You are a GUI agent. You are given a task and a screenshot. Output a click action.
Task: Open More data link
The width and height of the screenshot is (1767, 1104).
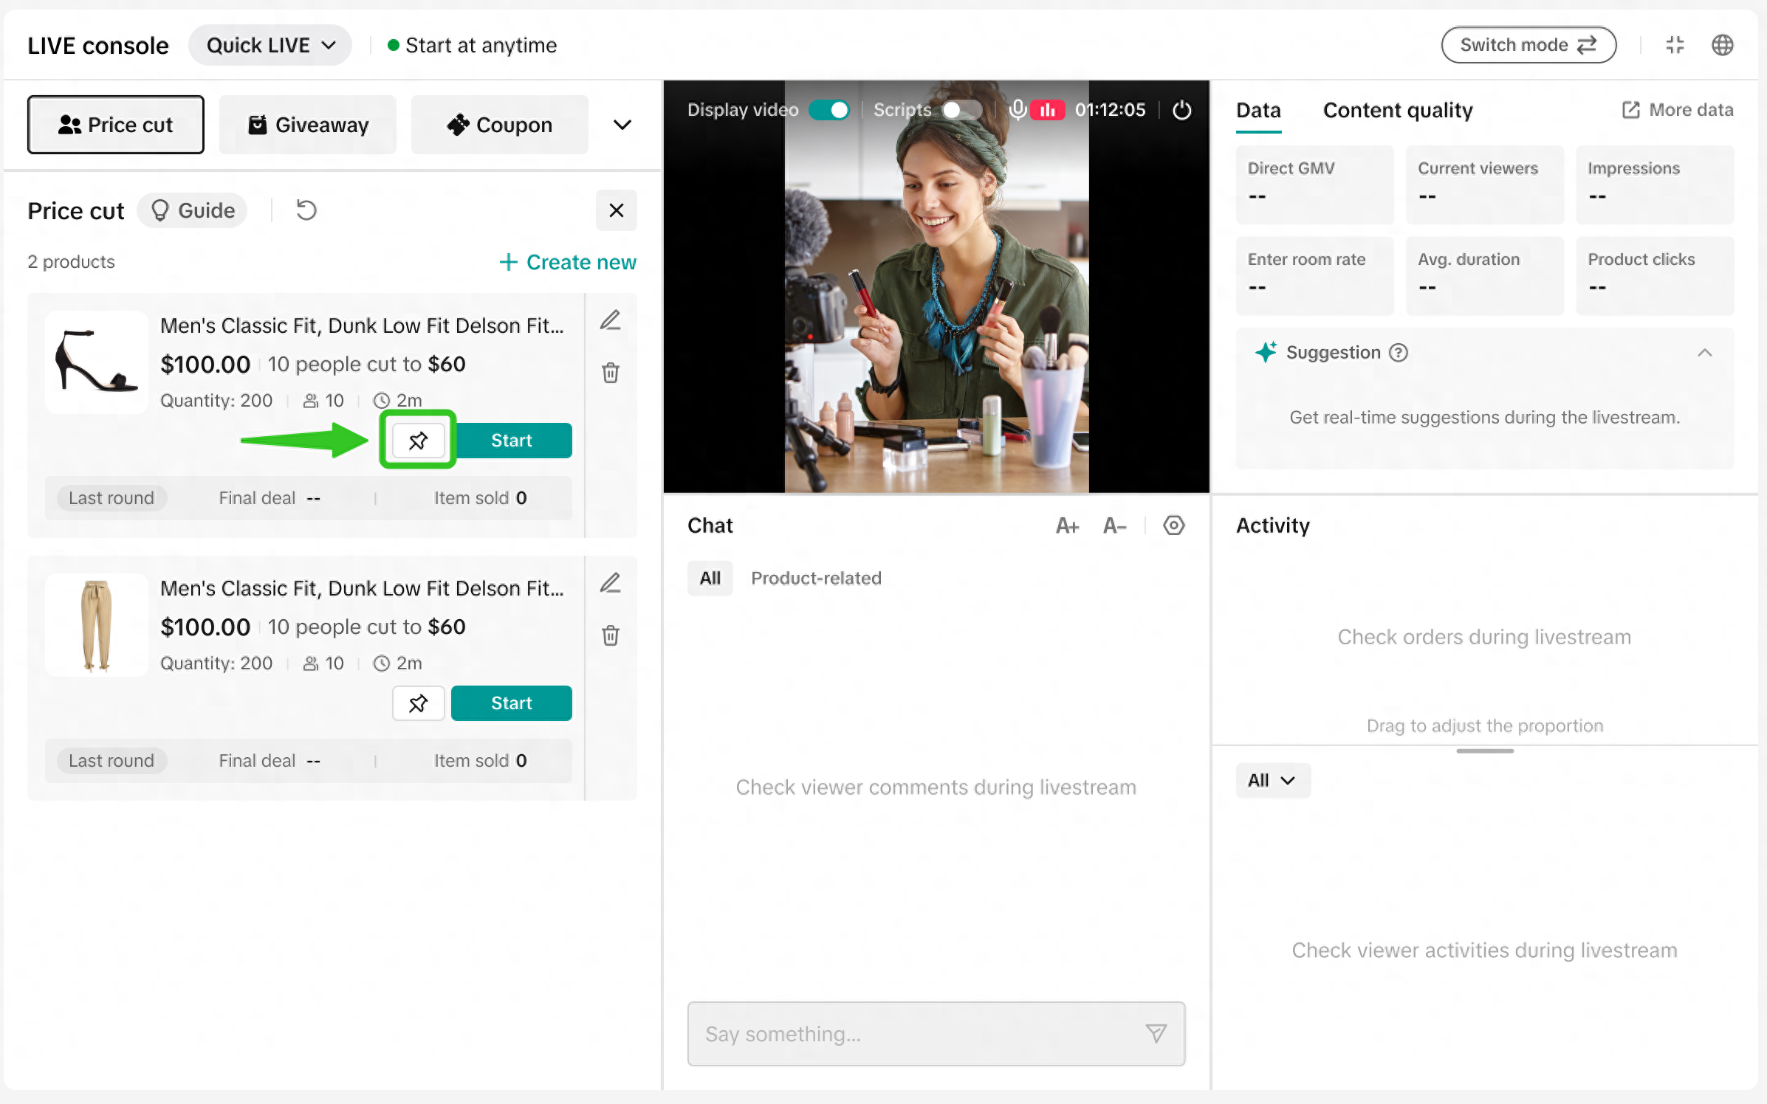coord(1677,110)
